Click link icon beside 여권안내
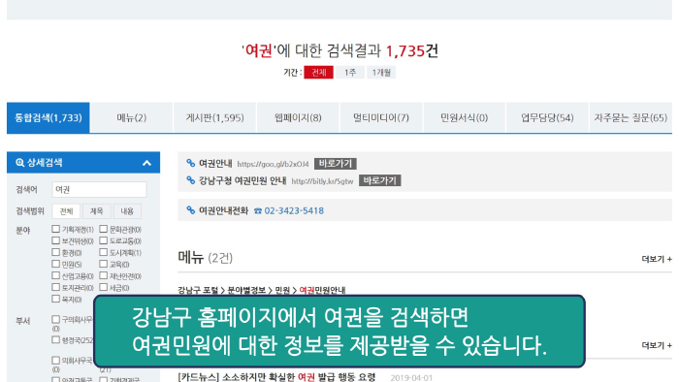 point(190,163)
